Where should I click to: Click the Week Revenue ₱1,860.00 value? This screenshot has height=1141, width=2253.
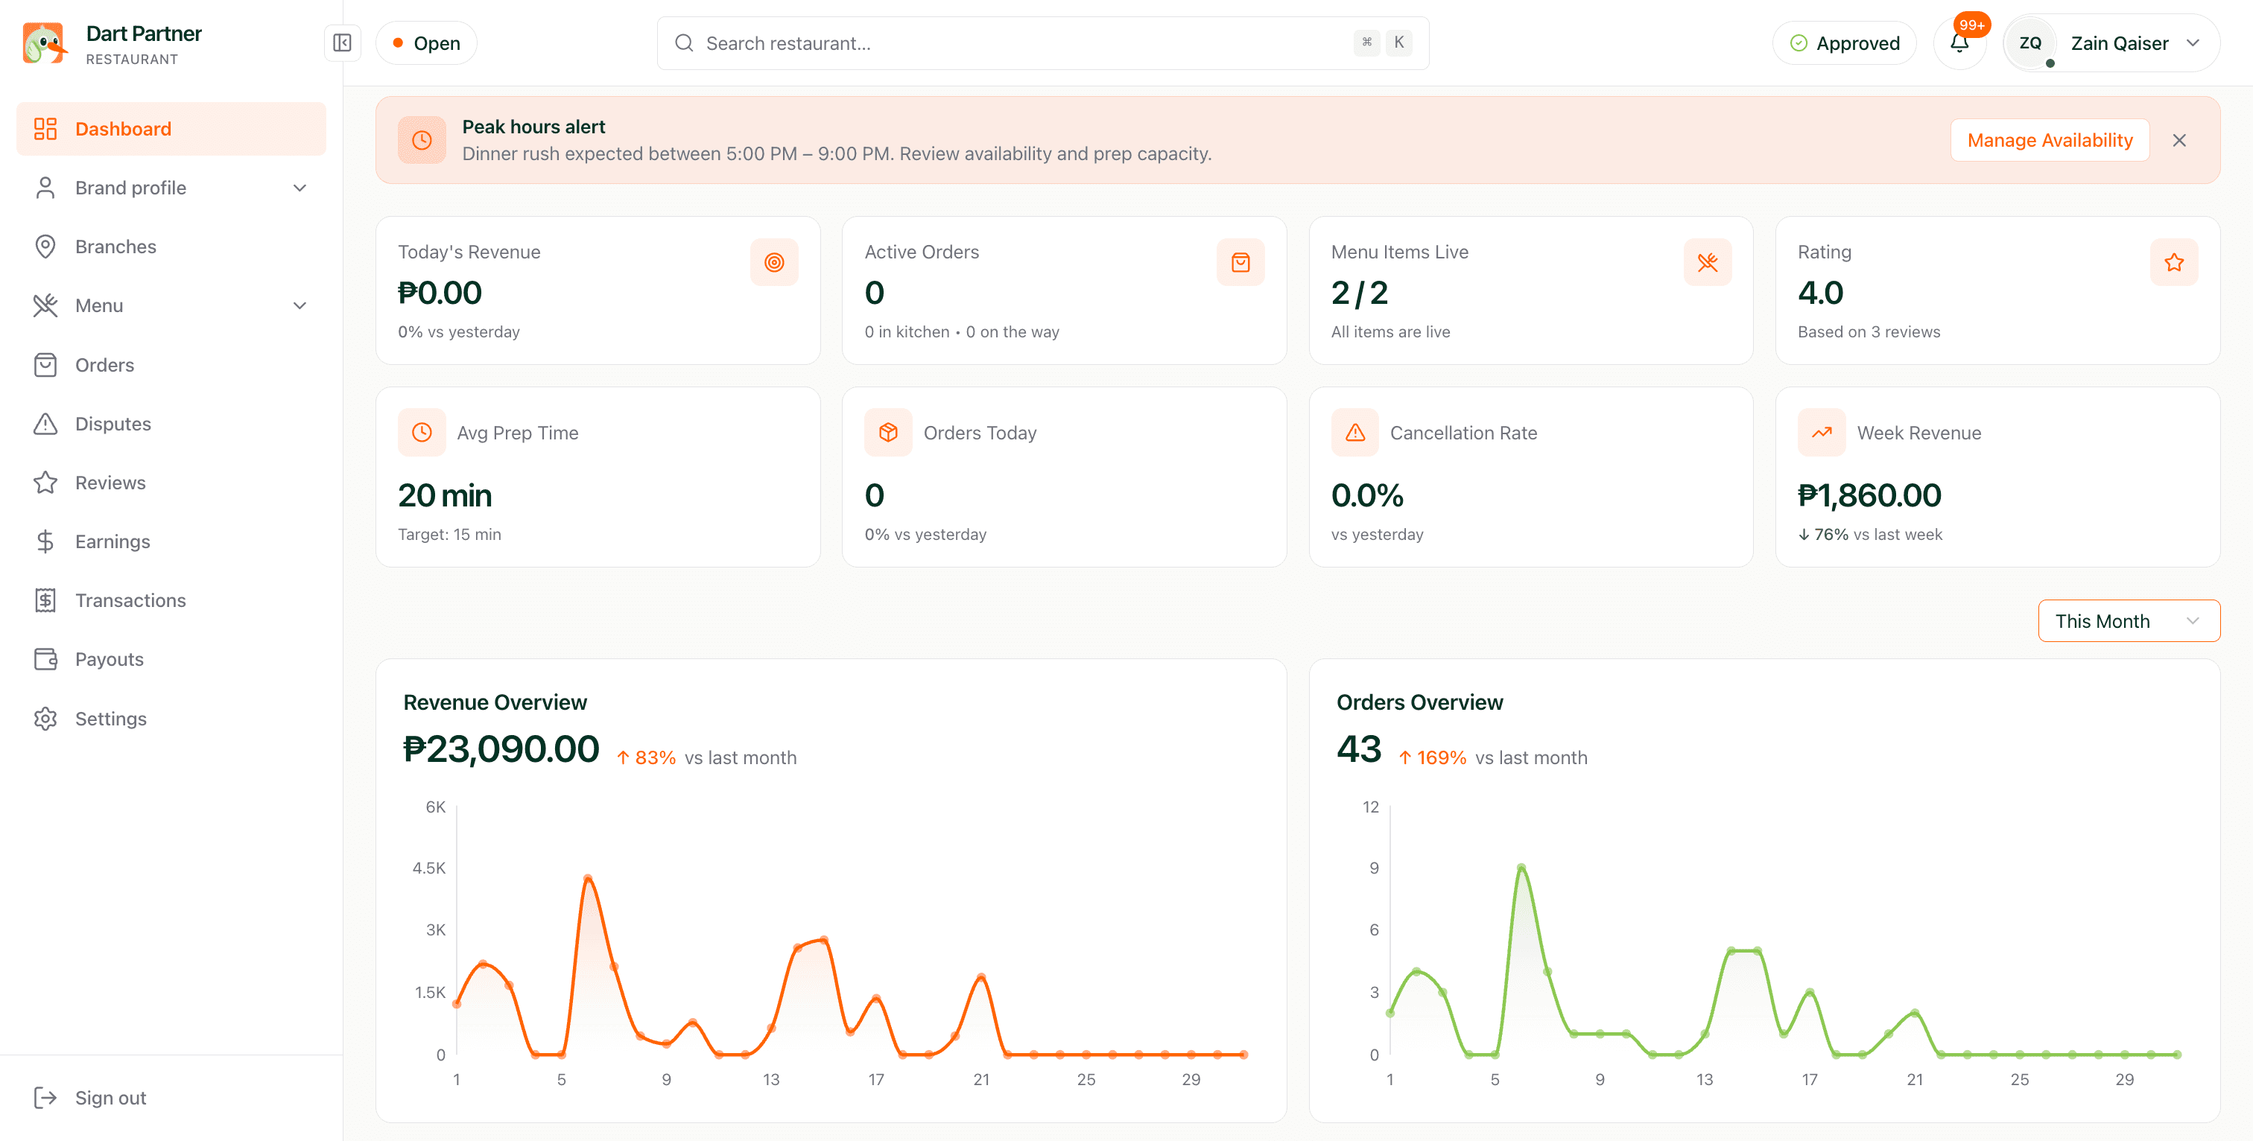point(1869,496)
